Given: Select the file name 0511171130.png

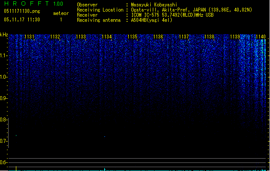Looking at the screenshot, I should point(22,11).
